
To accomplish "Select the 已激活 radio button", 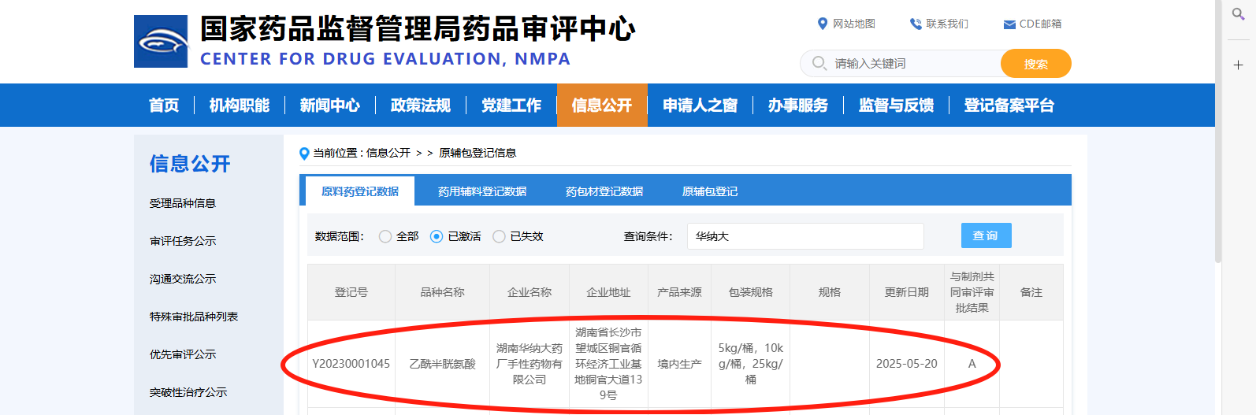I will (437, 236).
